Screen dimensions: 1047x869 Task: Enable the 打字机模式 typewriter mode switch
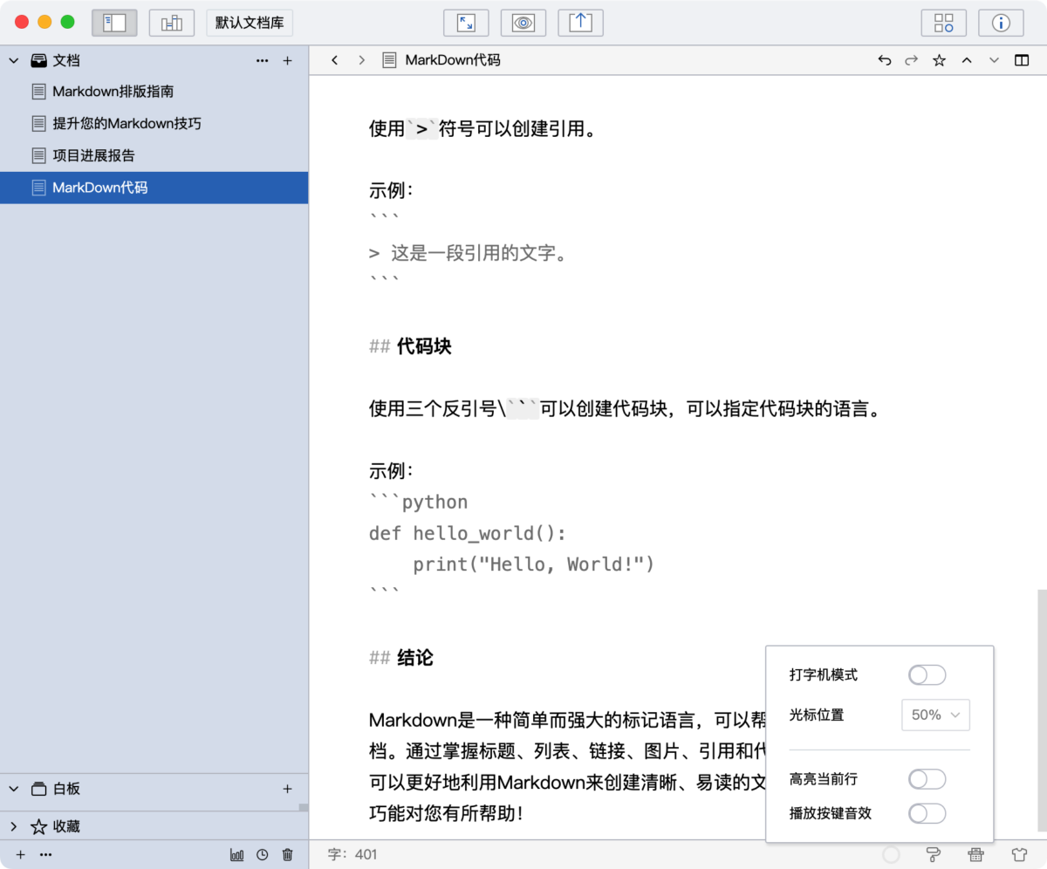click(927, 675)
